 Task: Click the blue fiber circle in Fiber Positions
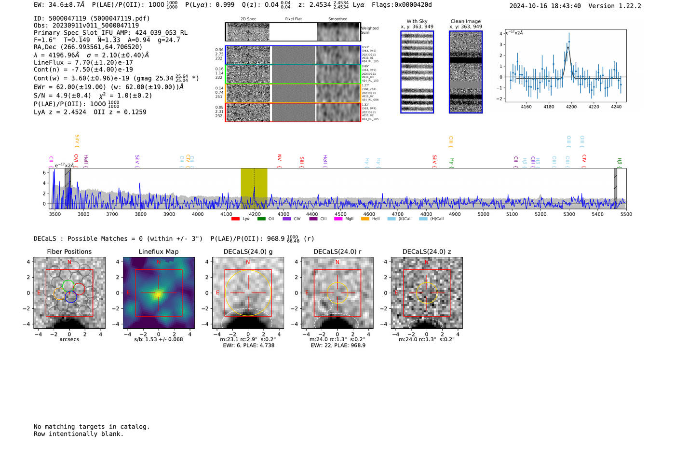(71, 297)
